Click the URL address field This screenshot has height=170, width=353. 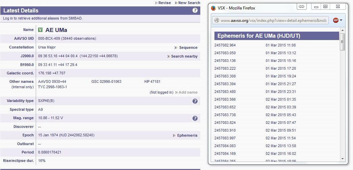[273, 21]
